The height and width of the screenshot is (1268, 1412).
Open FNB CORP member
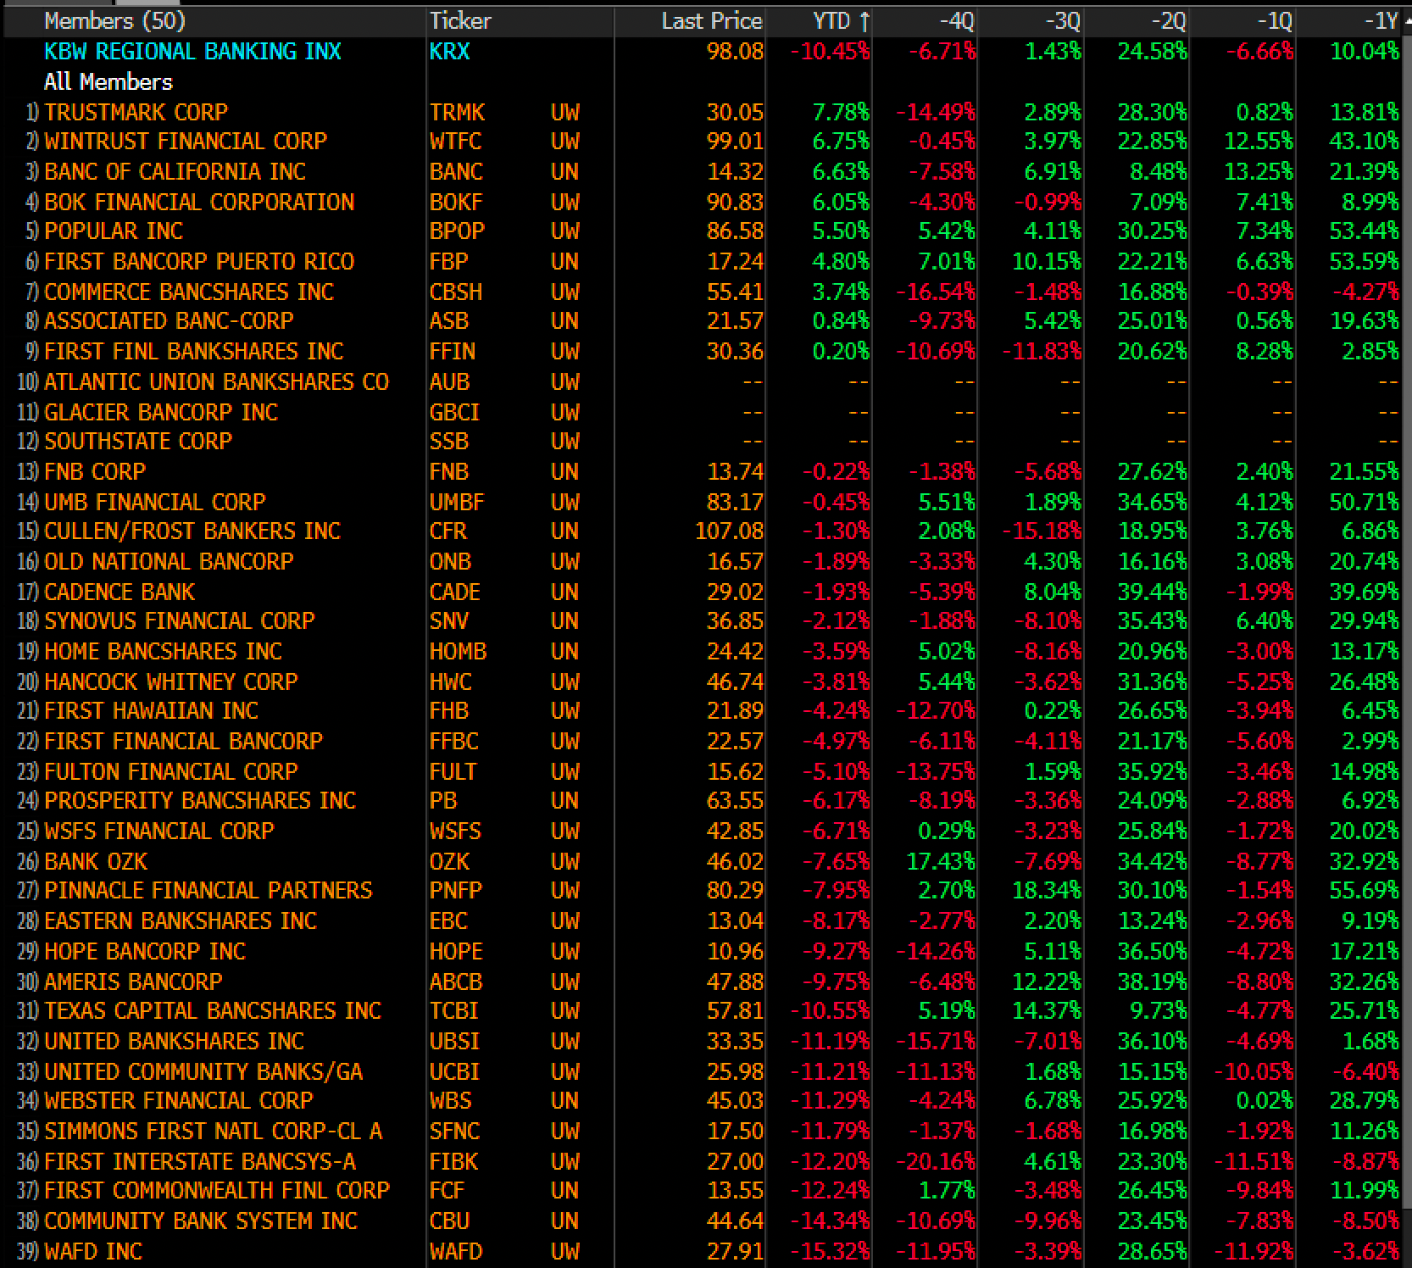point(95,471)
